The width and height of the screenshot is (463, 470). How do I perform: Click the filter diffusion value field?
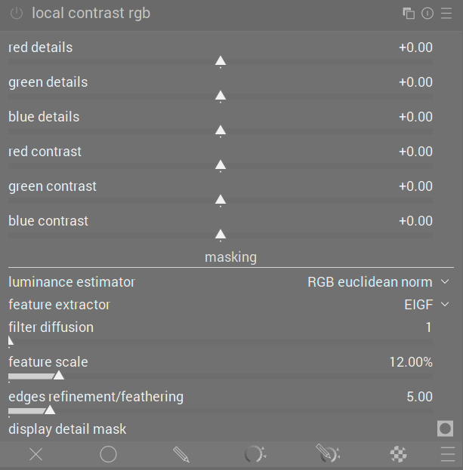428,327
